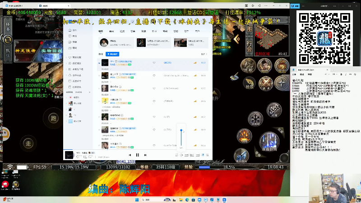Open the 背包 bag icon in game

point(282,66)
